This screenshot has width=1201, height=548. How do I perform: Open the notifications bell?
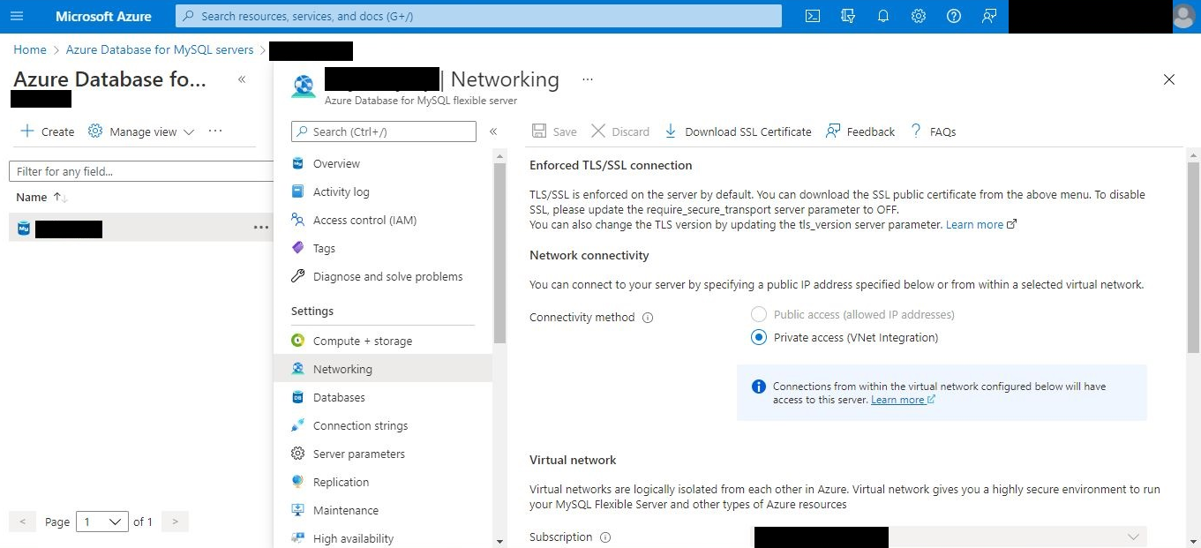click(x=883, y=16)
